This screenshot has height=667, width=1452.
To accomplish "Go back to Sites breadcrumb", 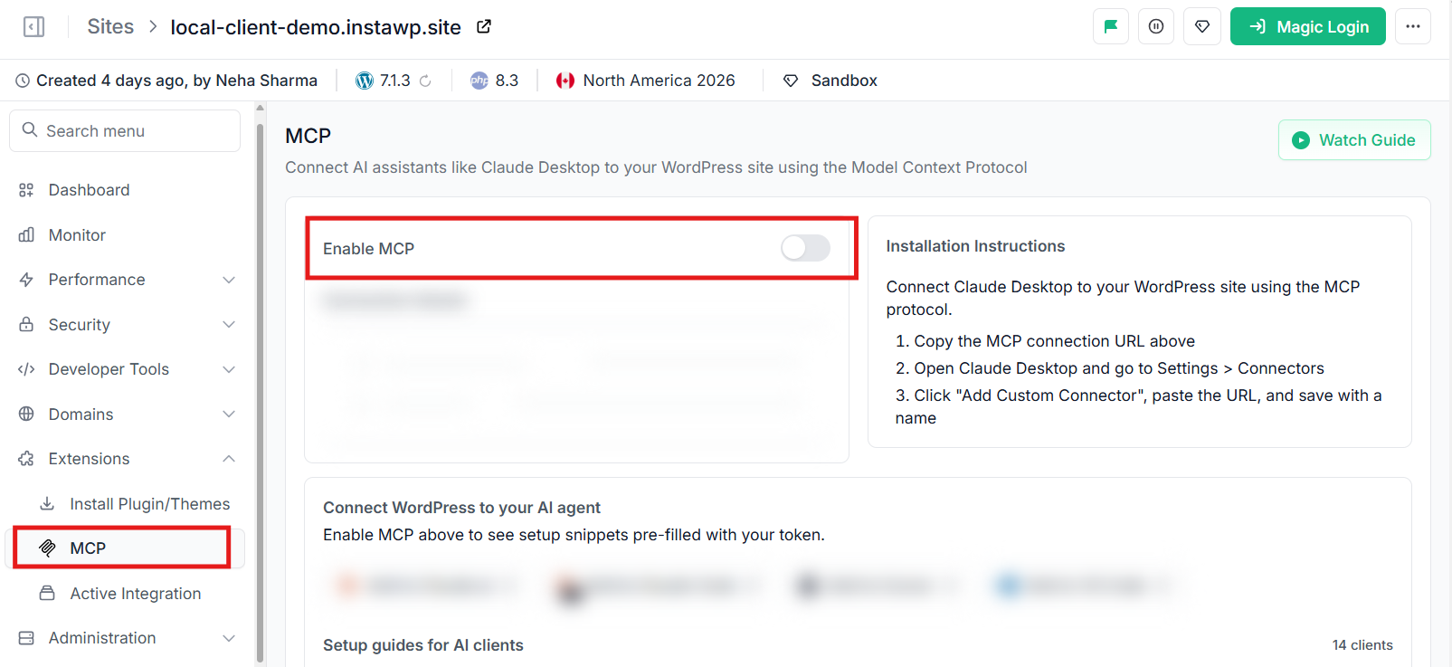I will [110, 27].
